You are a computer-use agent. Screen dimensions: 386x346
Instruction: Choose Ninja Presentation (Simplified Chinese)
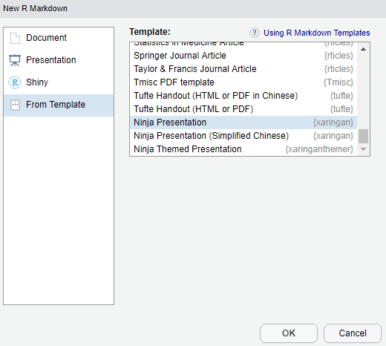pos(243,136)
